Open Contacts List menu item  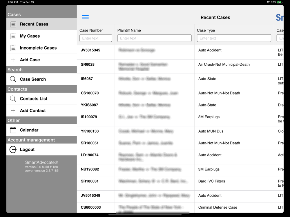click(41, 99)
